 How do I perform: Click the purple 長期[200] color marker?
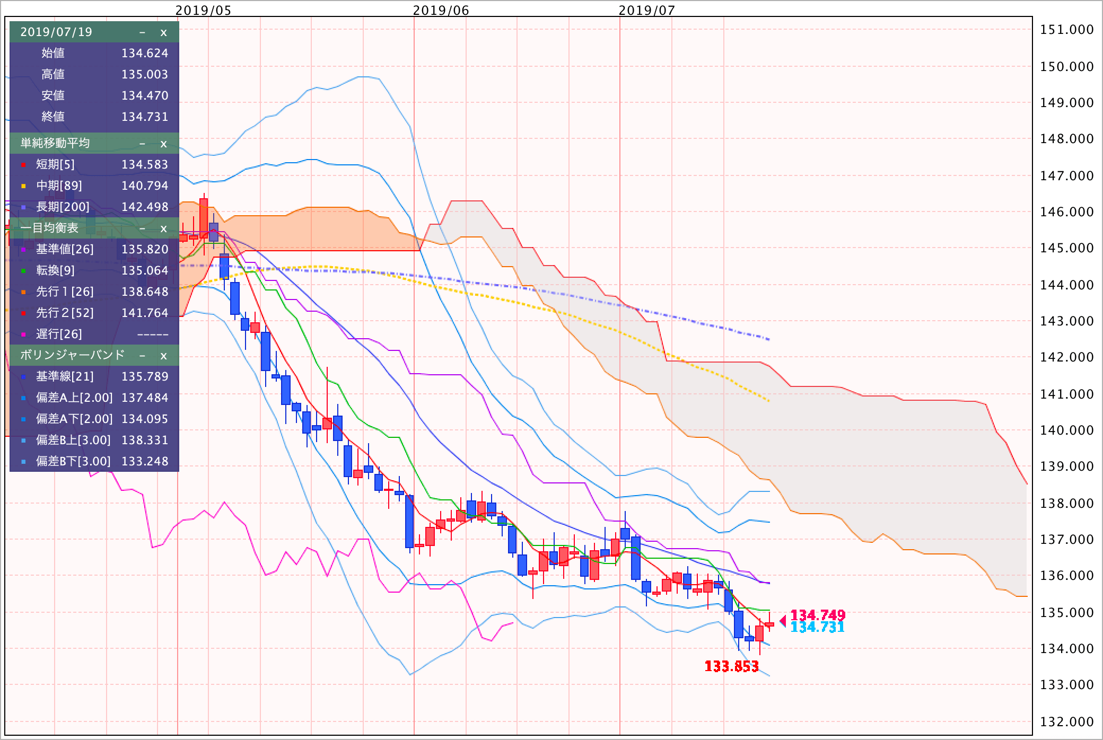(x=23, y=208)
